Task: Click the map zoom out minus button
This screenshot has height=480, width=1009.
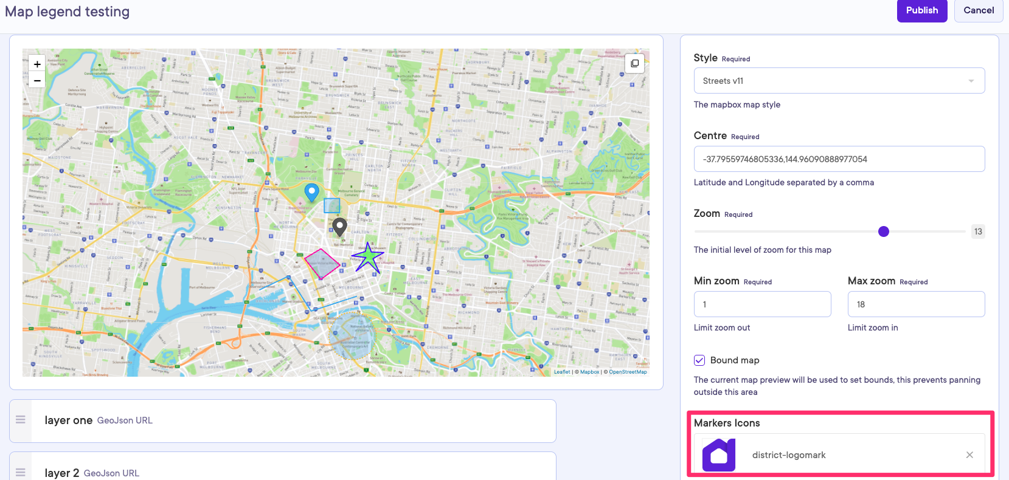Action: [x=37, y=80]
